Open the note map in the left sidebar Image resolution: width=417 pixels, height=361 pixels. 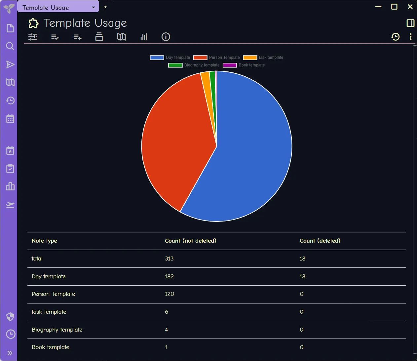(10, 82)
